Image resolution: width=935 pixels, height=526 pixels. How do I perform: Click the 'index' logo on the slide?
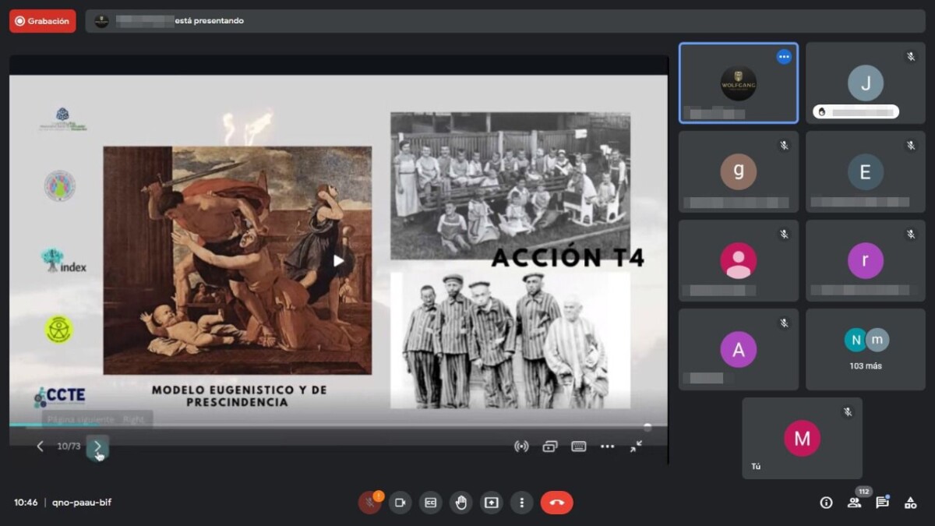tap(63, 261)
